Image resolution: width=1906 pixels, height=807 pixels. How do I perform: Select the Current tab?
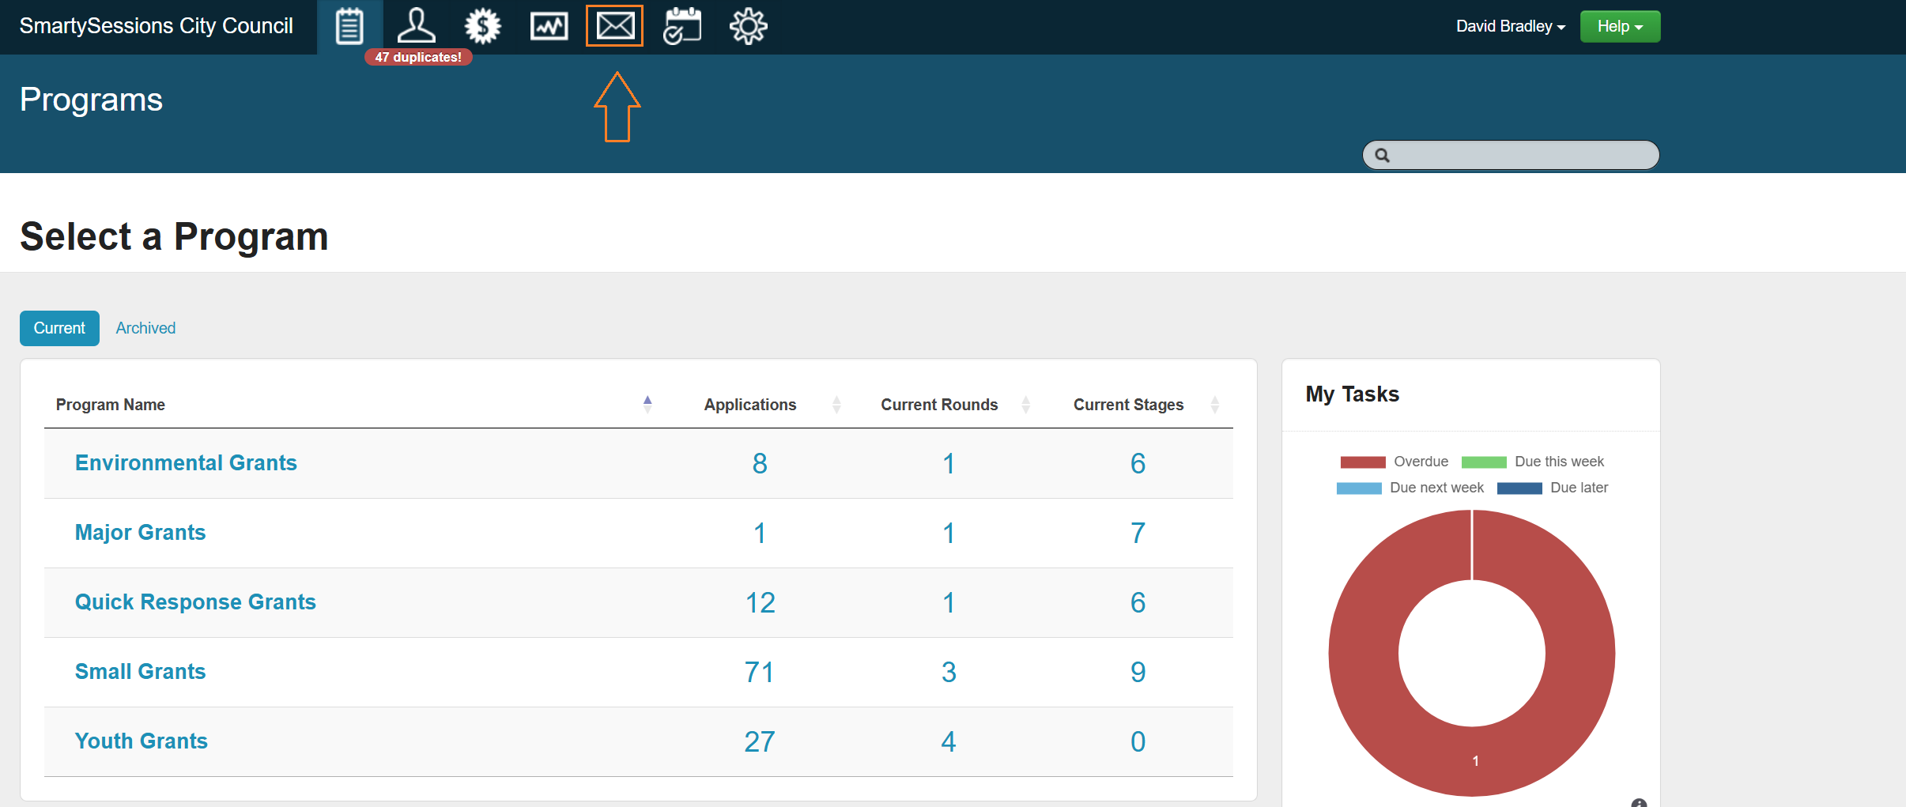tap(59, 328)
